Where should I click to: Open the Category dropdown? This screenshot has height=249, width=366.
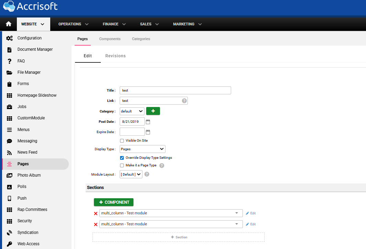tap(132, 111)
